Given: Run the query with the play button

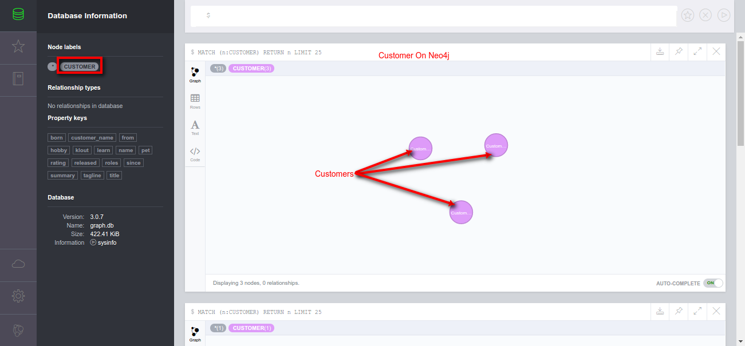Looking at the screenshot, I should tap(724, 15).
